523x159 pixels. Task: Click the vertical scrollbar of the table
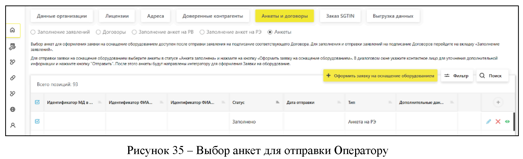point(514,122)
